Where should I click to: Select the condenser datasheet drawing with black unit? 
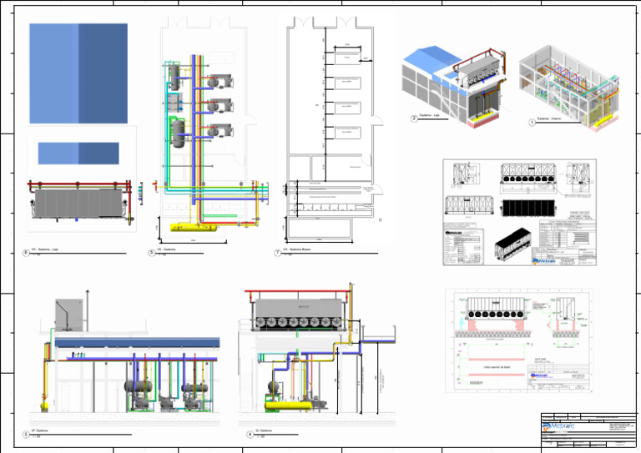pyautogui.click(x=520, y=213)
